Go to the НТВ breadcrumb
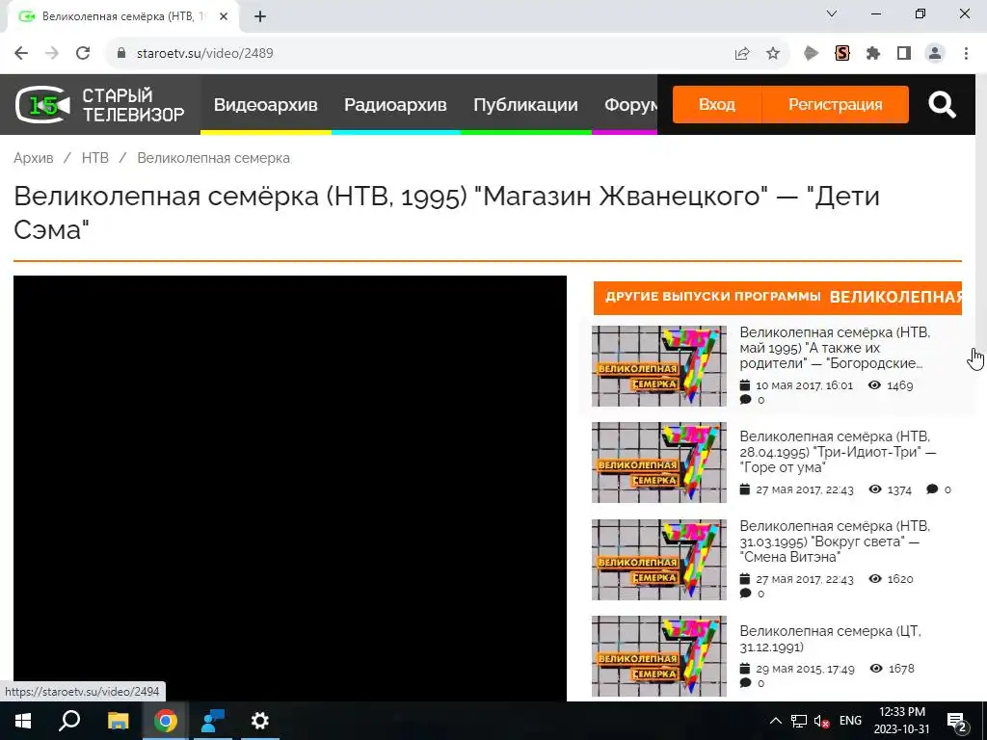Viewport: 987px width, 740px height. (95, 158)
